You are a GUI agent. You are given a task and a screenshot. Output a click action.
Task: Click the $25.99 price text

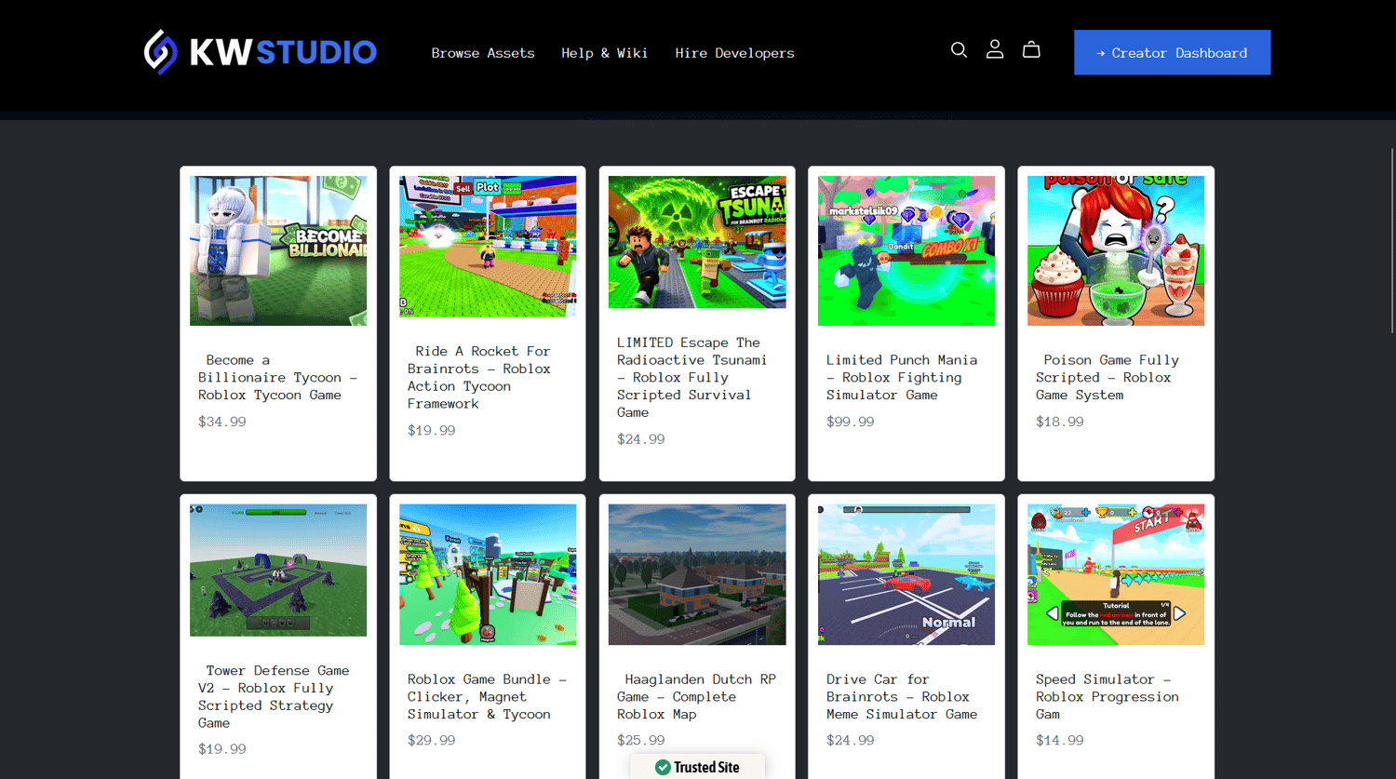tap(641, 741)
